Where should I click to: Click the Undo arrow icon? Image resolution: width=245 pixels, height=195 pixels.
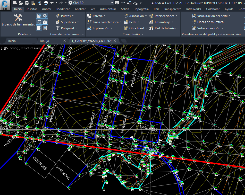pos(52,3)
